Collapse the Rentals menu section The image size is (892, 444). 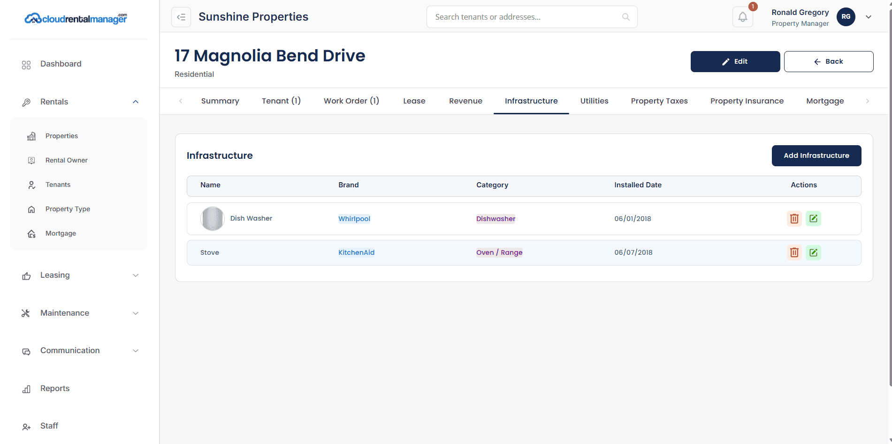click(135, 102)
